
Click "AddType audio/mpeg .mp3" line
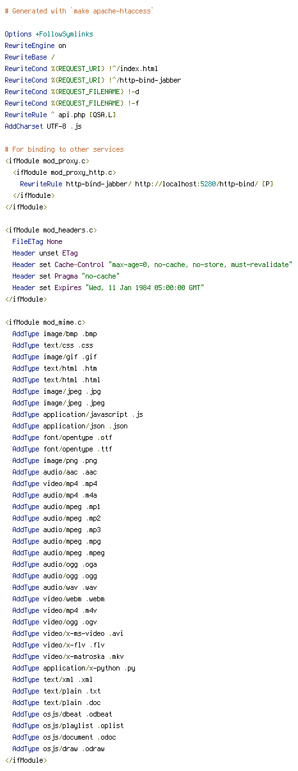tap(56, 530)
